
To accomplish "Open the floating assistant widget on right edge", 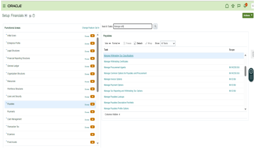I will pyautogui.click(x=251, y=75).
